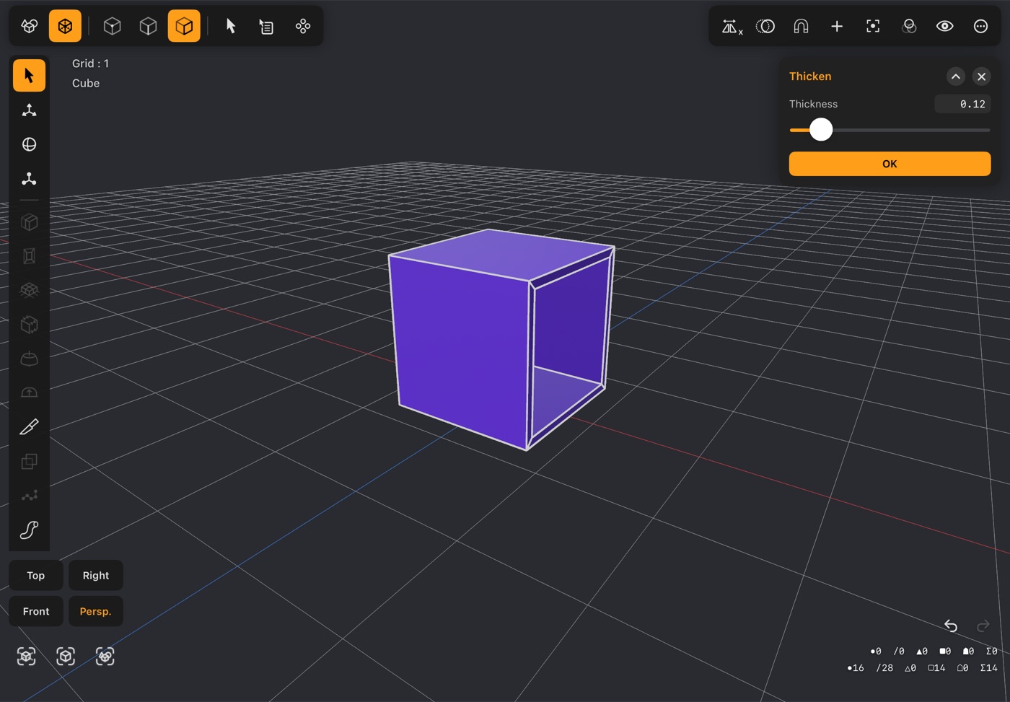Open the plus add menu
Image resolution: width=1010 pixels, height=702 pixels.
(837, 26)
